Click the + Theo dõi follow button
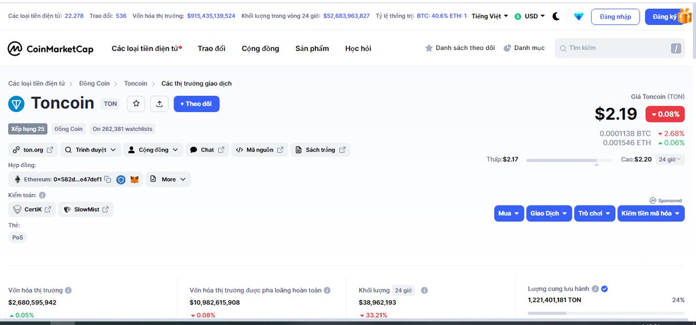Viewport: 696px width, 325px height. pos(197,104)
